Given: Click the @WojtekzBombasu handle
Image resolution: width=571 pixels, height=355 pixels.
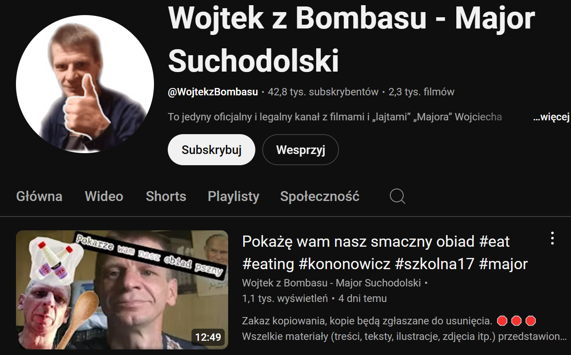Looking at the screenshot, I should (213, 92).
